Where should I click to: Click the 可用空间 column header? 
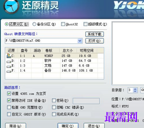[87, 51]
